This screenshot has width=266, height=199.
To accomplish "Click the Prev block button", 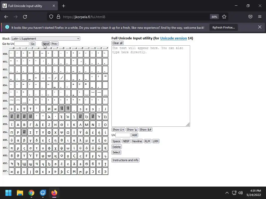I will (x=55, y=44).
